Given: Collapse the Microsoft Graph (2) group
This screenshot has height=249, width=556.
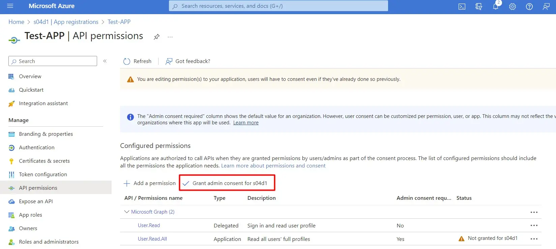Looking at the screenshot, I should click(127, 212).
